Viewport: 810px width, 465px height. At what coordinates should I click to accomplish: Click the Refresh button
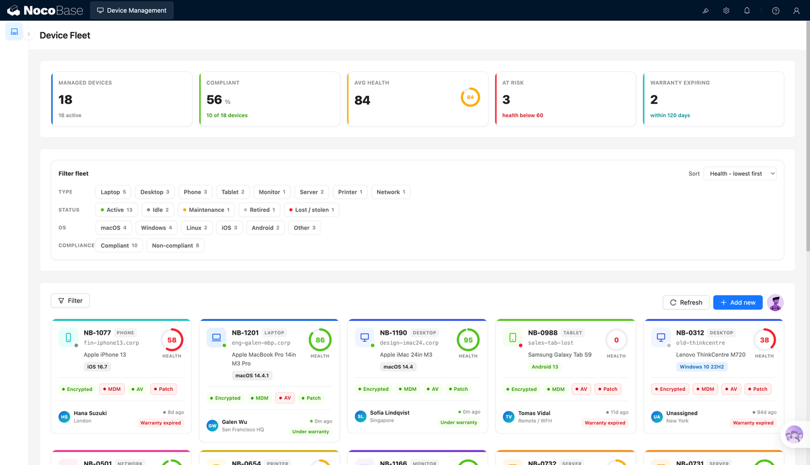[x=686, y=302]
